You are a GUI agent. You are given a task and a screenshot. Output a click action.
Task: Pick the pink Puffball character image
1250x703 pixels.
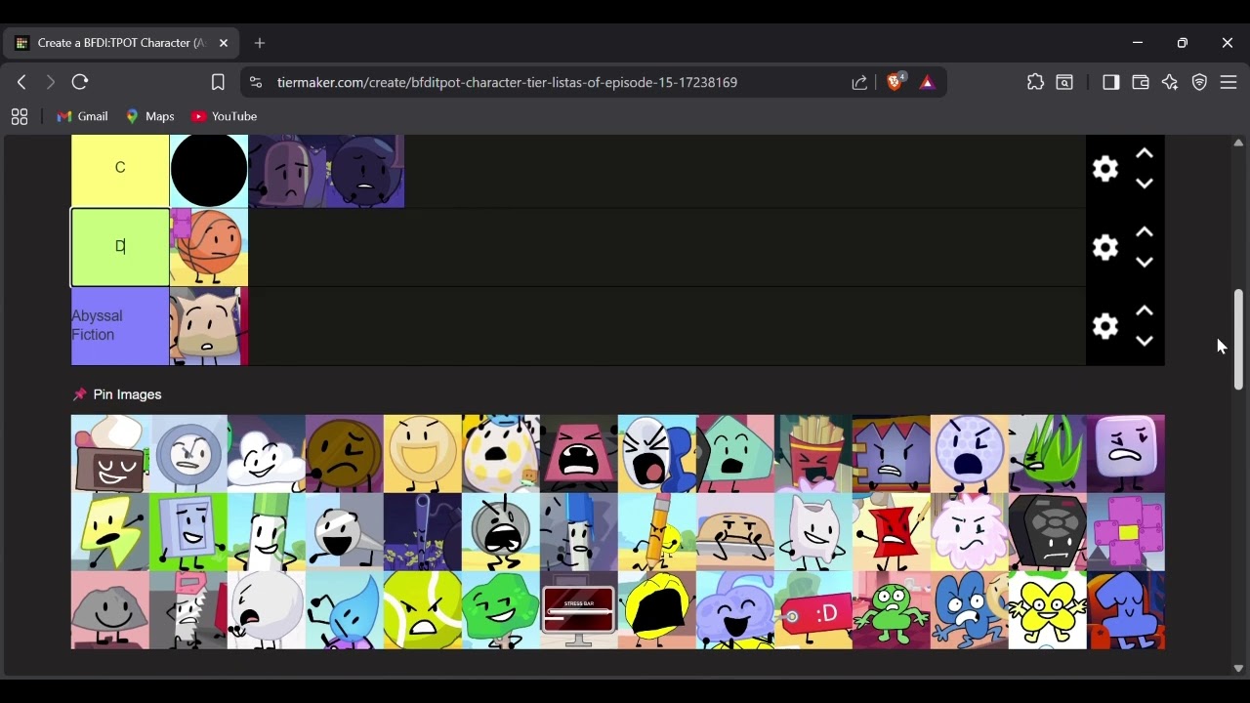pos(970,532)
